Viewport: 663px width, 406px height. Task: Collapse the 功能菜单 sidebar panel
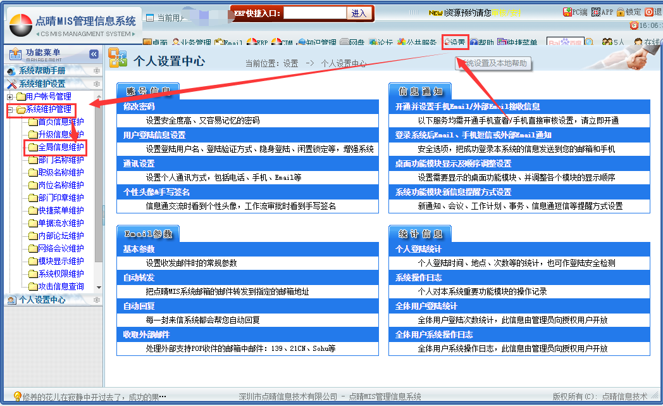point(94,54)
